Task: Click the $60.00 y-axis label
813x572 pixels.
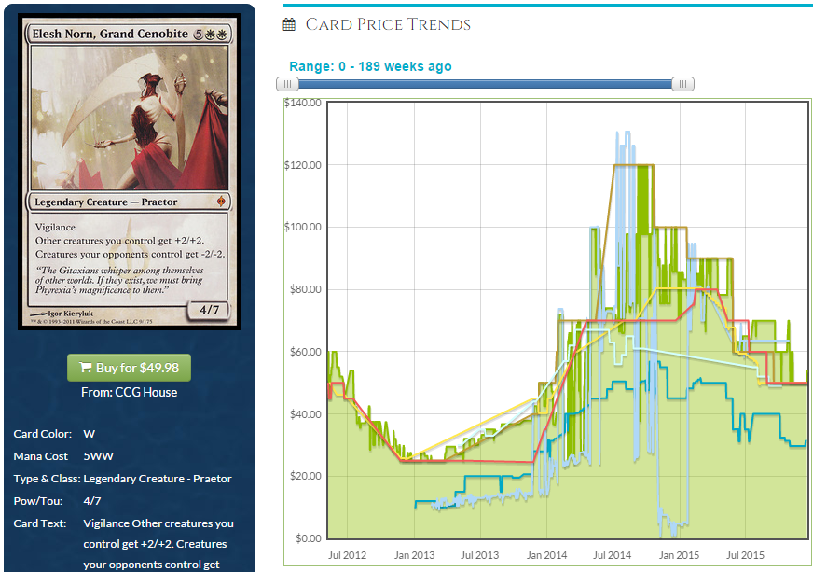Action: pos(306,352)
